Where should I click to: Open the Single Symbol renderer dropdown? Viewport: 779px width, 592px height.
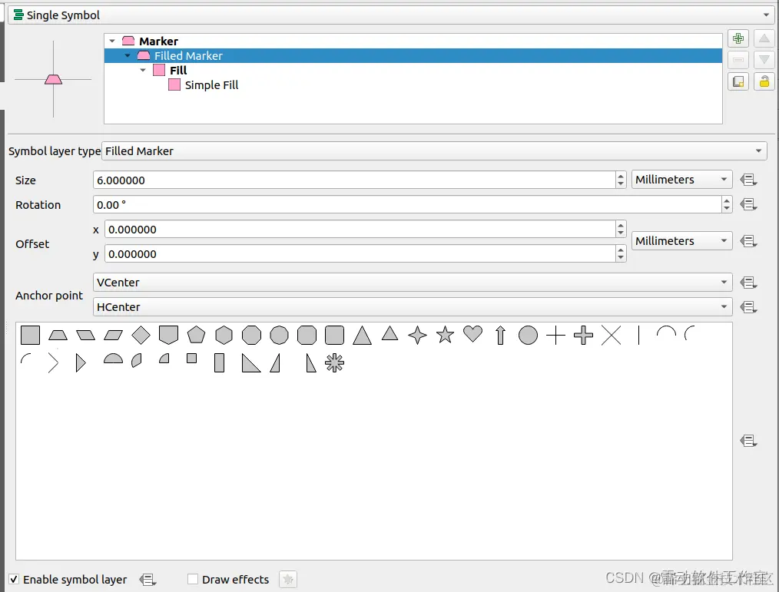tap(390, 15)
